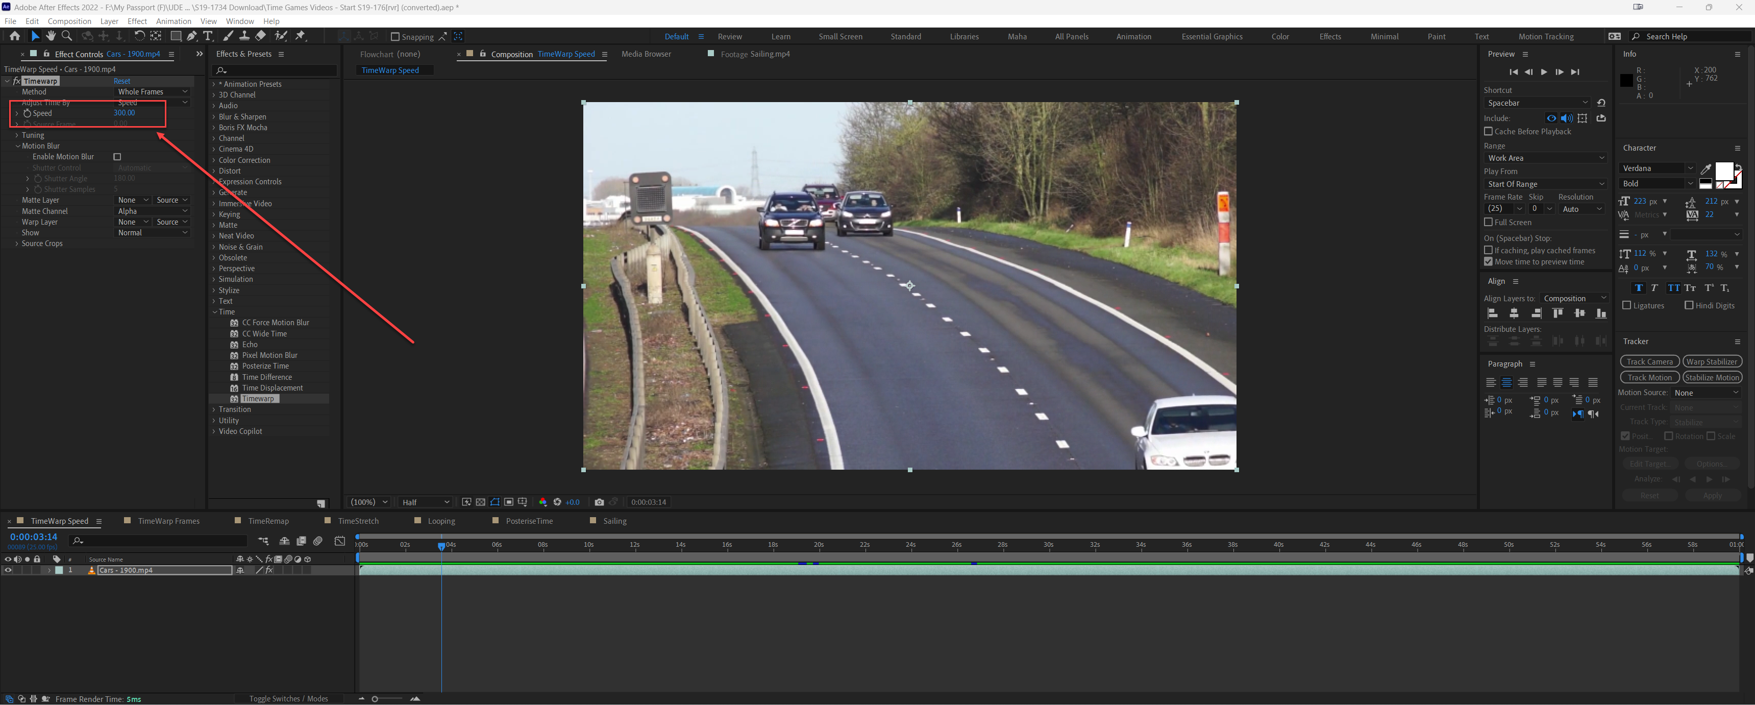Select the Clone Stamp tool

[x=244, y=36]
